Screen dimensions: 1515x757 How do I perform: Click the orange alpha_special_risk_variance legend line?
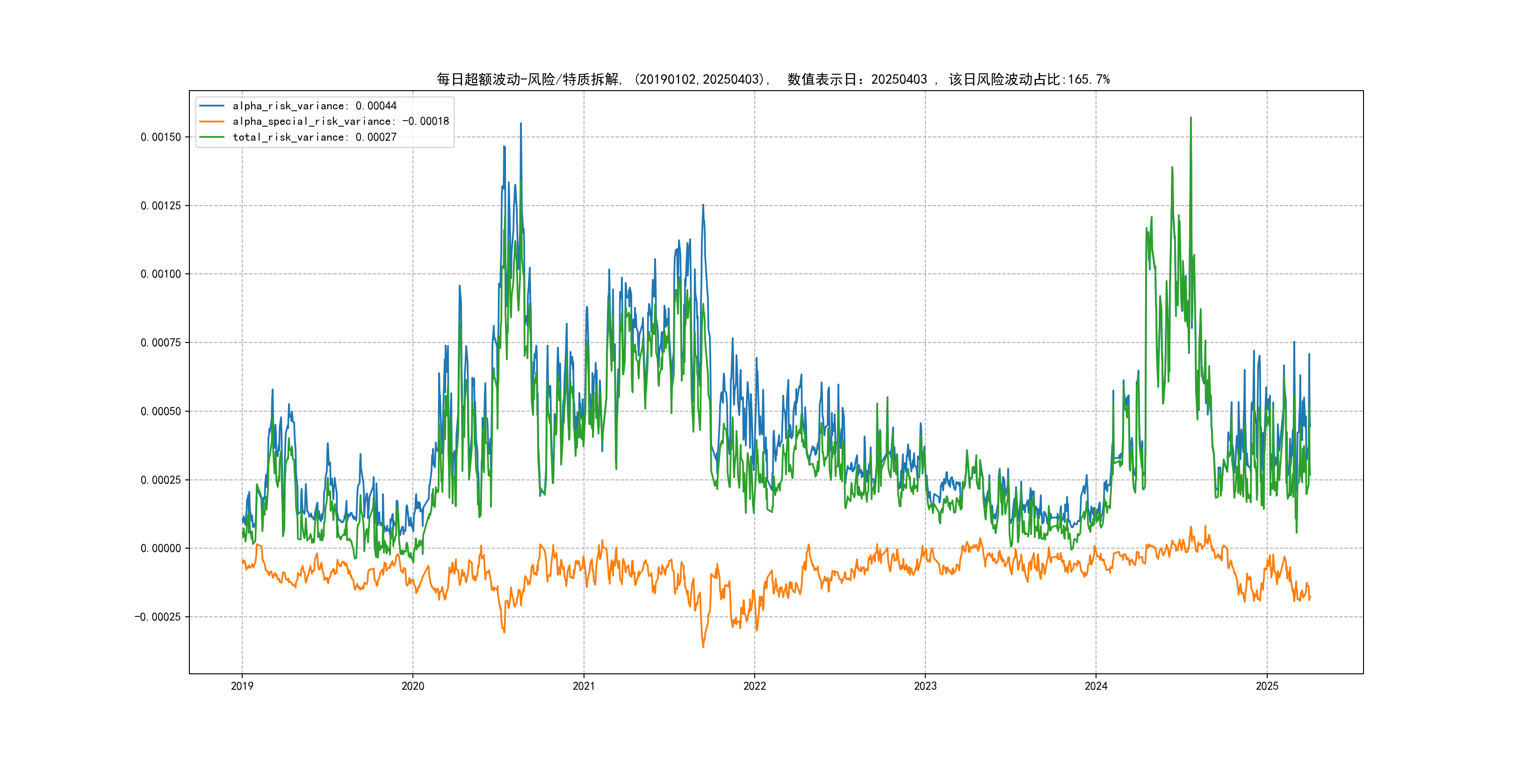pyautogui.click(x=212, y=121)
